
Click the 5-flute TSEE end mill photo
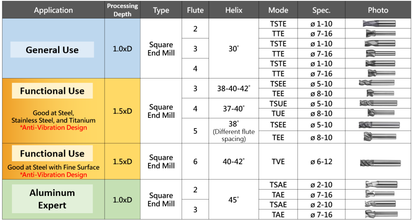tap(379, 125)
